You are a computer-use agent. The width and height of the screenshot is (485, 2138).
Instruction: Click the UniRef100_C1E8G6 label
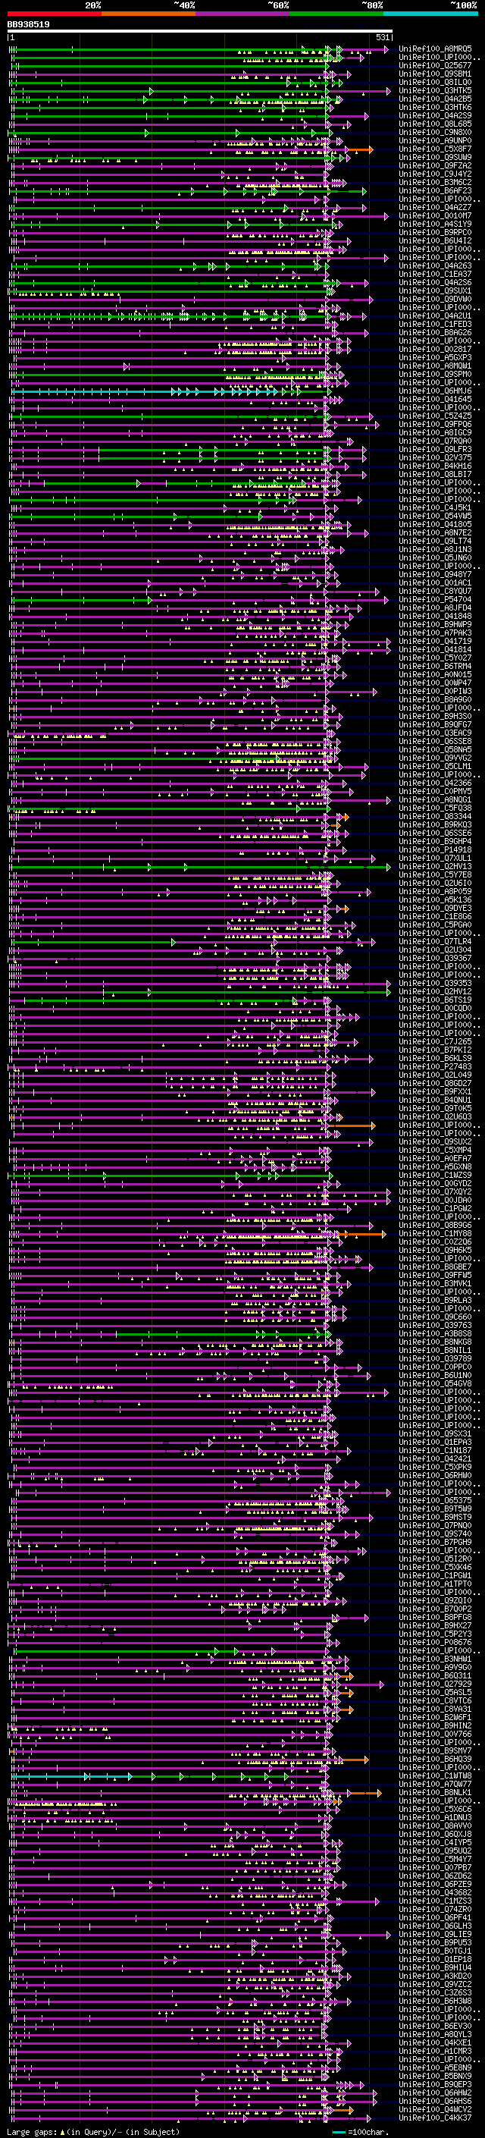tap(435, 916)
